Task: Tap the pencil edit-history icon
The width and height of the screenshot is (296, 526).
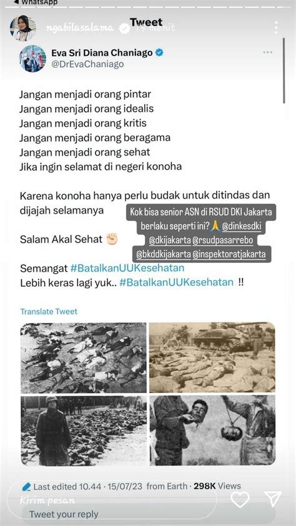Action: tap(26, 486)
